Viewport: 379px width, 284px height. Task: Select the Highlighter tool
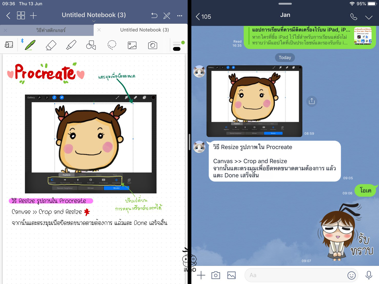pyautogui.click(x=71, y=45)
